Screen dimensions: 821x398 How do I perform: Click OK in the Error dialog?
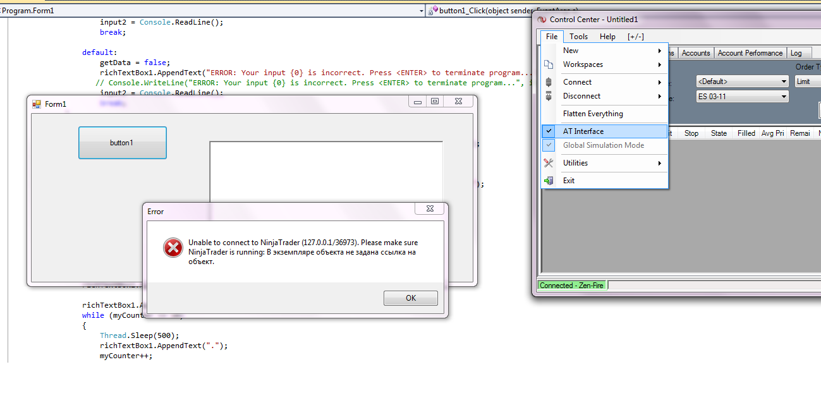411,298
